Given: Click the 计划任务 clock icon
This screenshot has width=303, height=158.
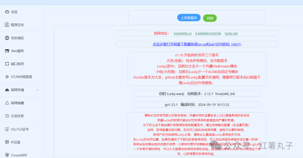Looking at the screenshot, I should [7, 116].
